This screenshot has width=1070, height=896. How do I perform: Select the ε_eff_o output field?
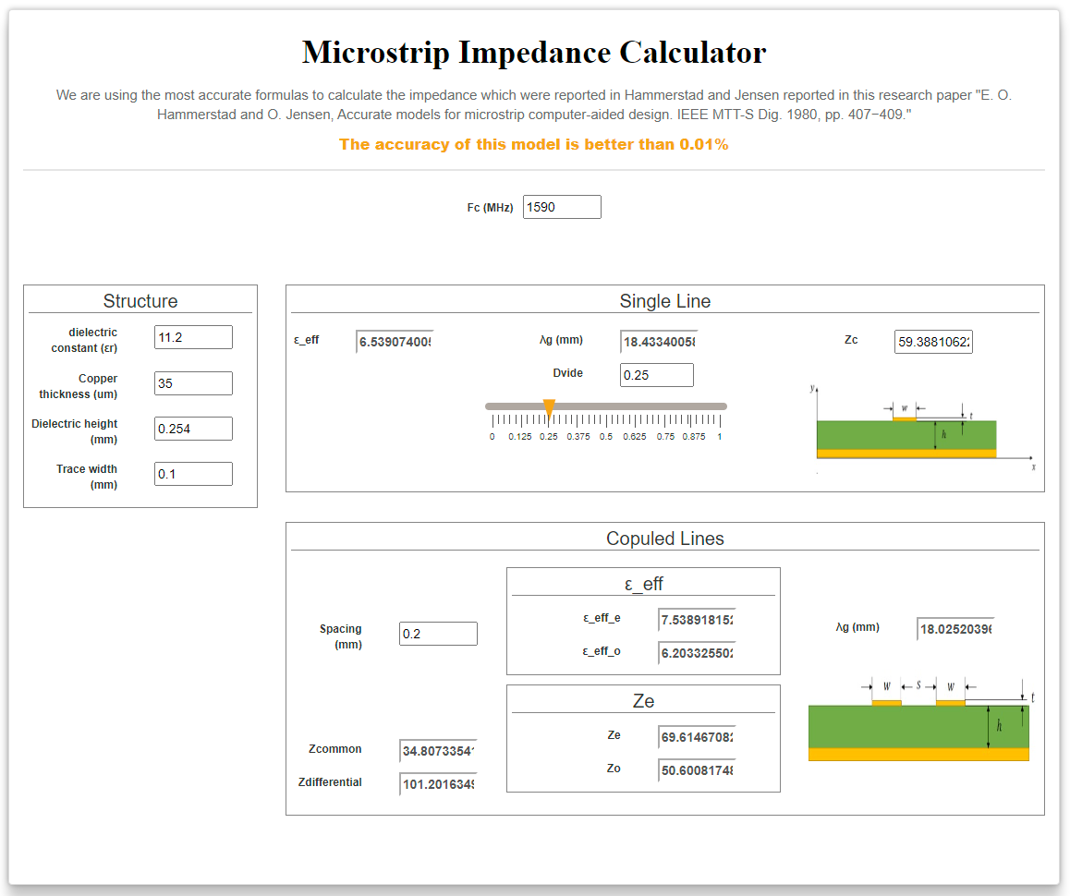tap(697, 653)
